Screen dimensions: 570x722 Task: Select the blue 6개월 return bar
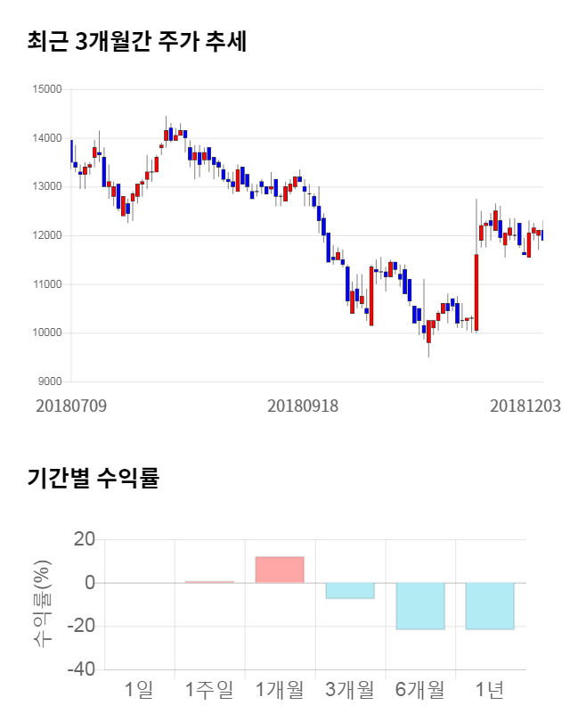(x=420, y=606)
